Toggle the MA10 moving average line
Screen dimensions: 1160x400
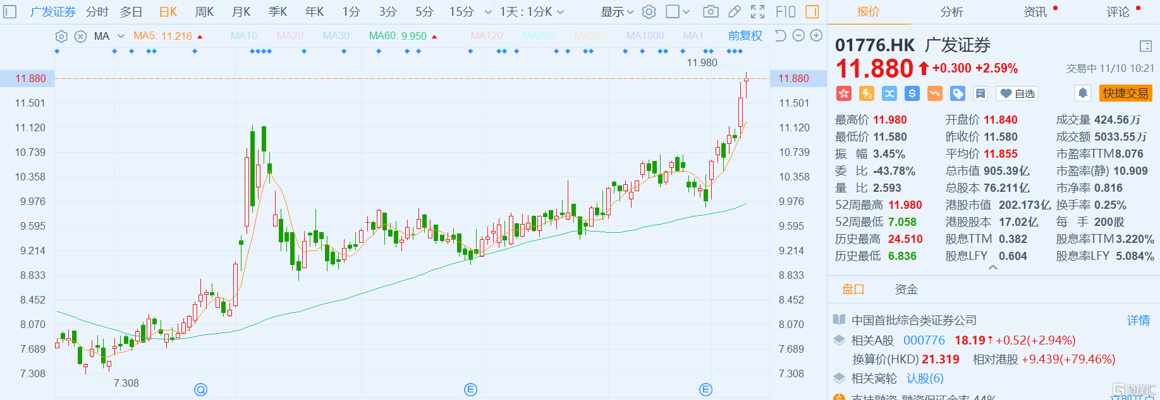[245, 36]
